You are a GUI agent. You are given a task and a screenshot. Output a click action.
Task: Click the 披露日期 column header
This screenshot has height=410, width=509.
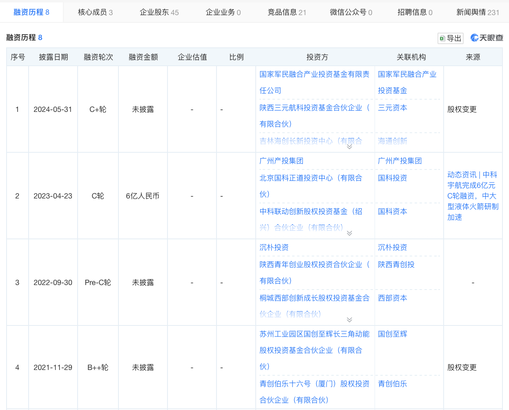(x=53, y=57)
